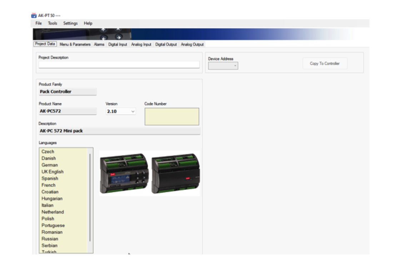Open the Settings menu

(70, 24)
